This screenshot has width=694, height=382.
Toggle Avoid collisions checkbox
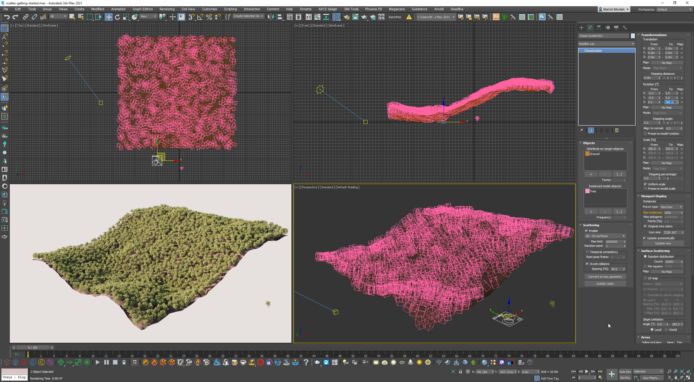point(587,264)
